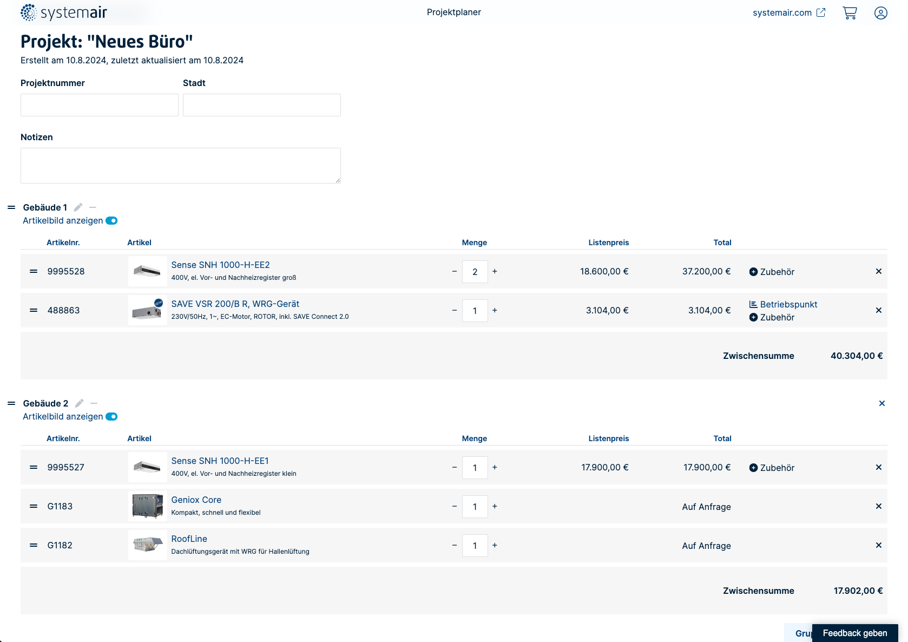Click drag handle for article G1183

click(x=34, y=506)
